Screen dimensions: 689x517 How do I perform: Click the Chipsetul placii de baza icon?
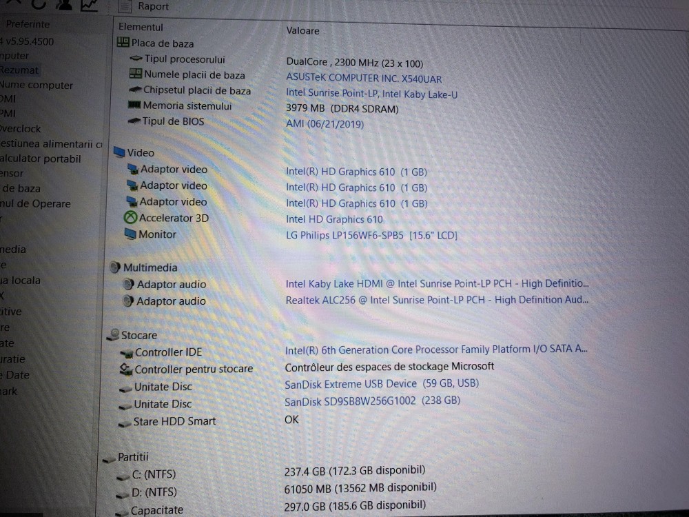point(134,90)
